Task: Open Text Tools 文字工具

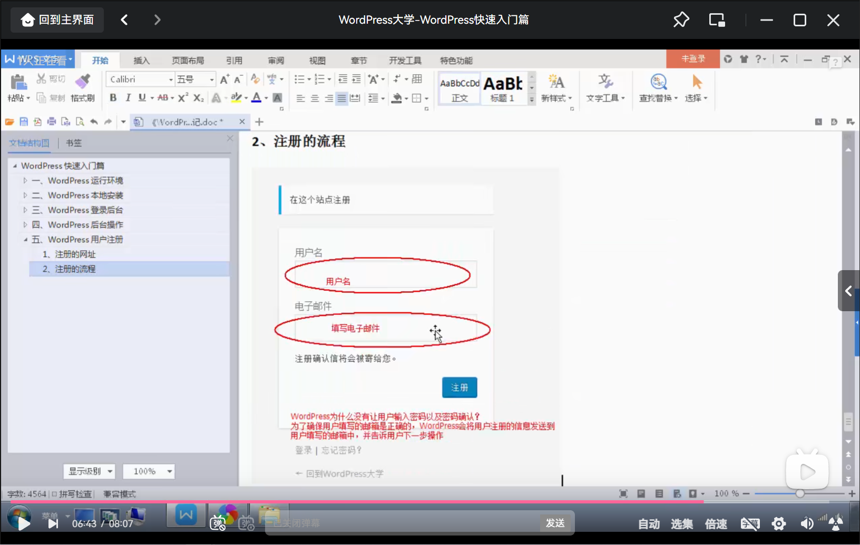Action: click(605, 88)
